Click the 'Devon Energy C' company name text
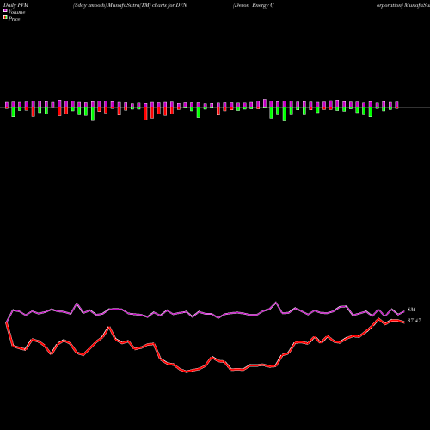This screenshot has height=430, width=430. coord(254,5)
